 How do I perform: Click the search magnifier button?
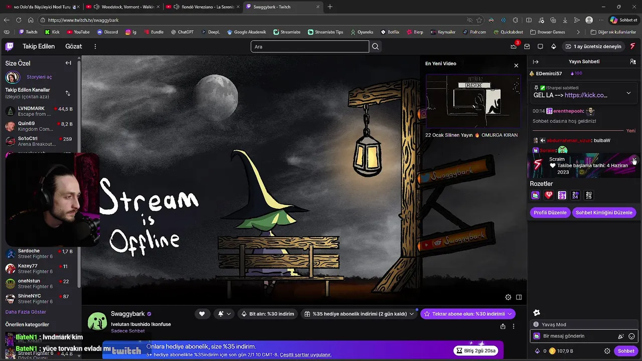375,47
